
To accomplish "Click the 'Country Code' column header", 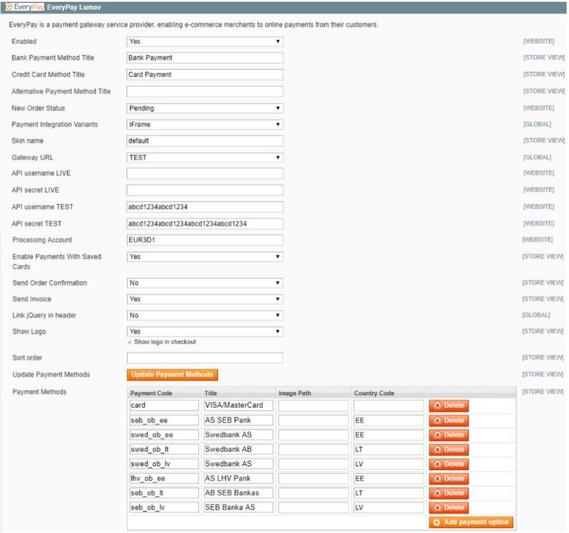I will tap(374, 393).
